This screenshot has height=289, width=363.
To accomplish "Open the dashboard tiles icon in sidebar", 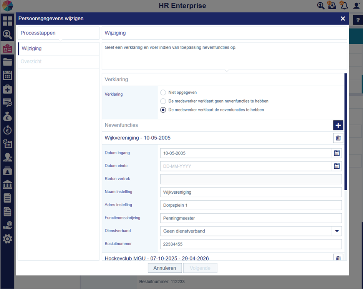I will [x=7, y=21].
